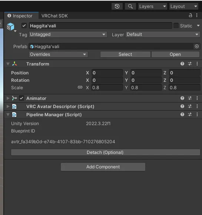The height and width of the screenshot is (215, 202).
Task: Toggle the Haggita'vali active checkbox
Action: pos(24,26)
